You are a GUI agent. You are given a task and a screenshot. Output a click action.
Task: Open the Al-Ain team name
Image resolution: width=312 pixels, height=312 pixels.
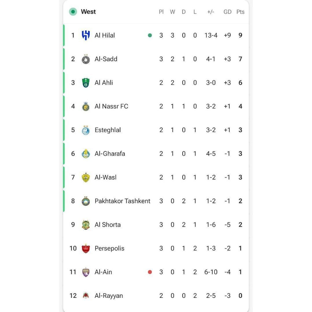tap(103, 272)
